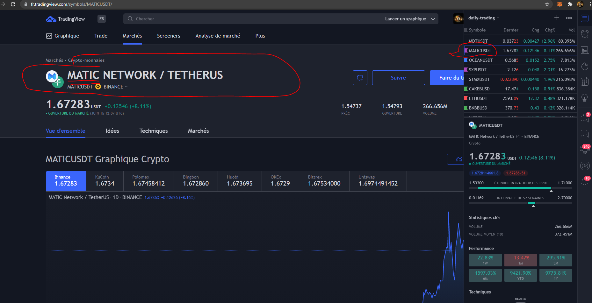This screenshot has height=303, width=592.
Task: Open idea stream icon with 346 badge
Action: point(585,149)
